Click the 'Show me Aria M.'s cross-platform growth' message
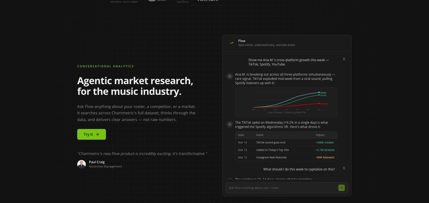The height and width of the screenshot is (203, 429). click(x=289, y=62)
